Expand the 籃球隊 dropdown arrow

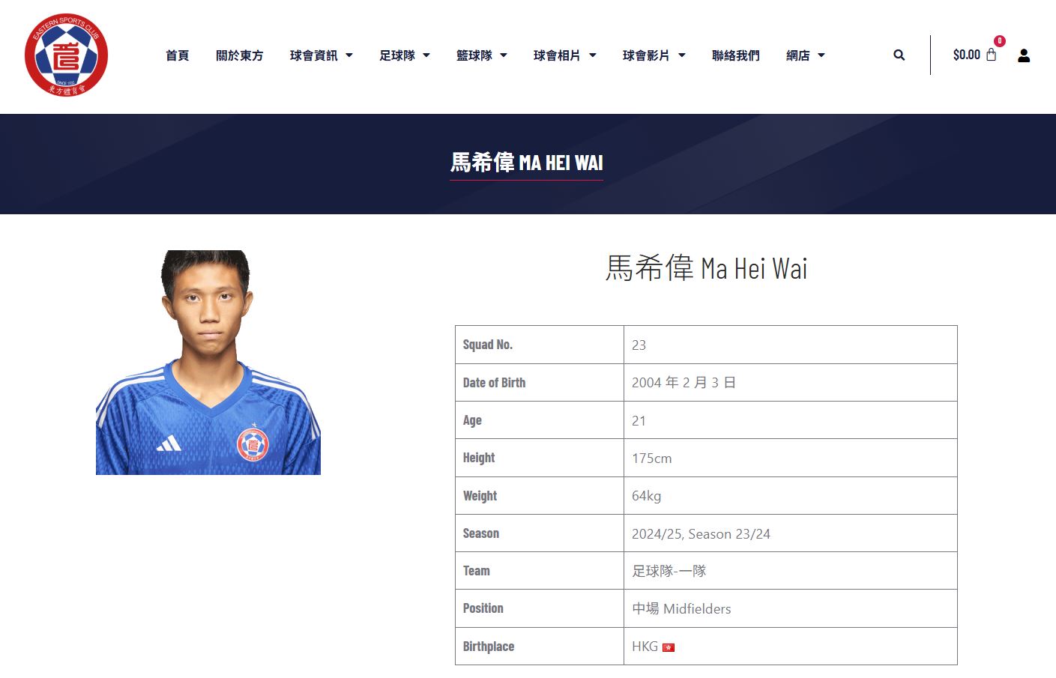point(504,55)
